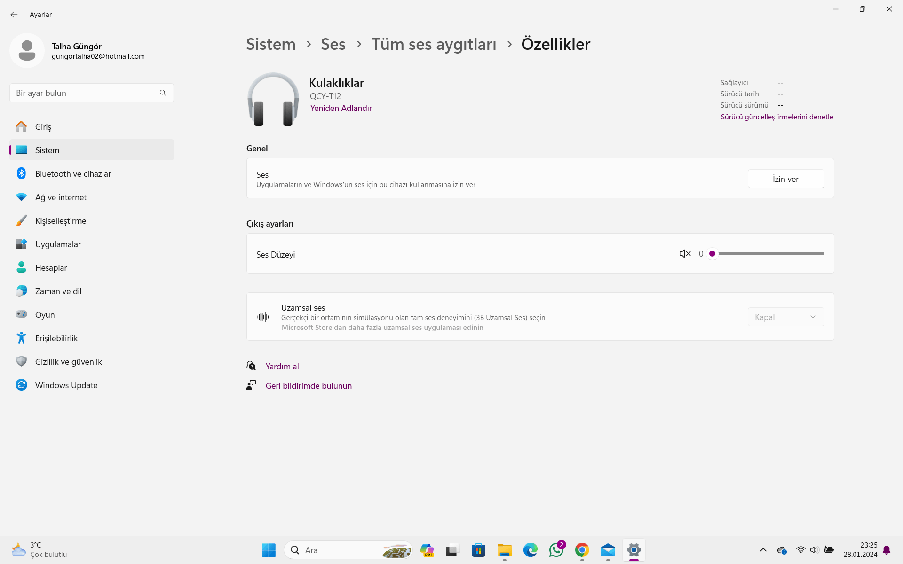This screenshot has height=564, width=903.
Task: Click the headphones device image
Action: coord(273,100)
